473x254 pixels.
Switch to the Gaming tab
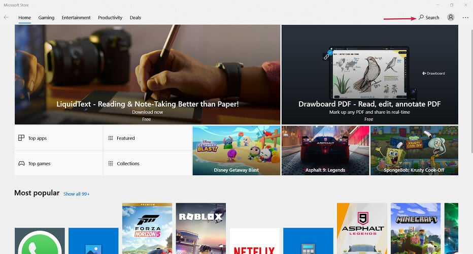pyautogui.click(x=46, y=17)
